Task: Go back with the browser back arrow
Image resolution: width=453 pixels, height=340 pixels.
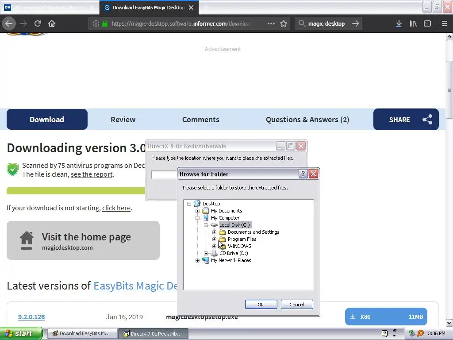Action: [x=9, y=23]
